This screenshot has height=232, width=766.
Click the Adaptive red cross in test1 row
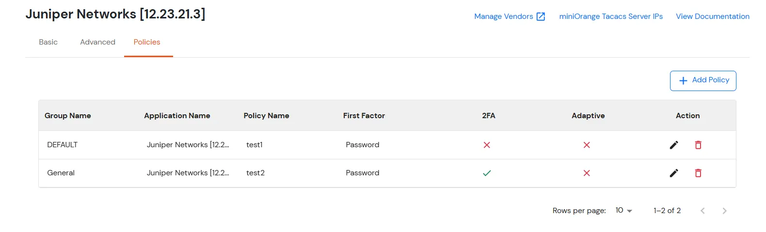coord(587,145)
